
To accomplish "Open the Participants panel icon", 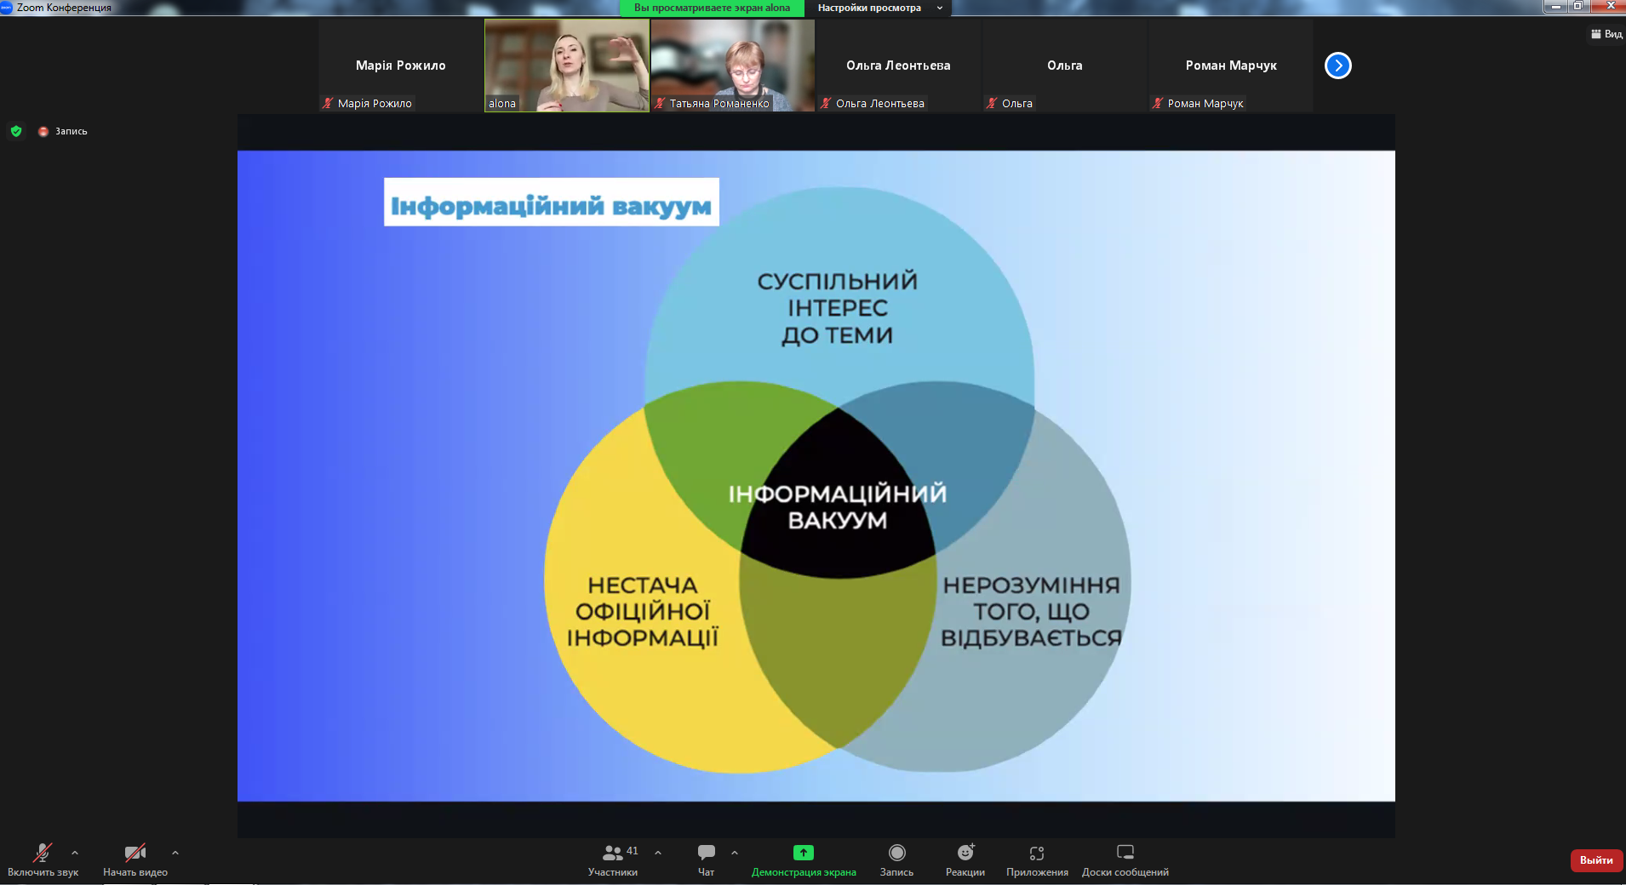I will 612,853.
